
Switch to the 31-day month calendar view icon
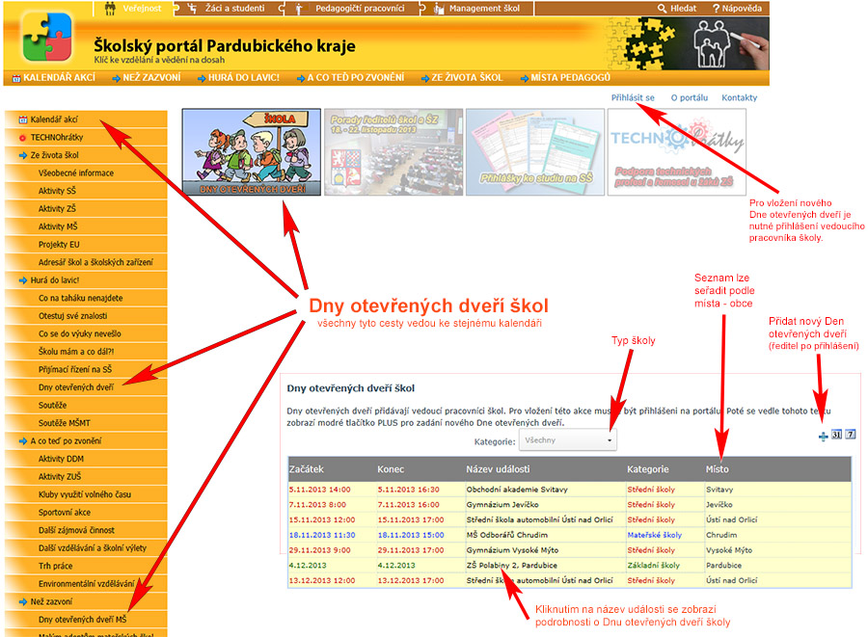[836, 435]
